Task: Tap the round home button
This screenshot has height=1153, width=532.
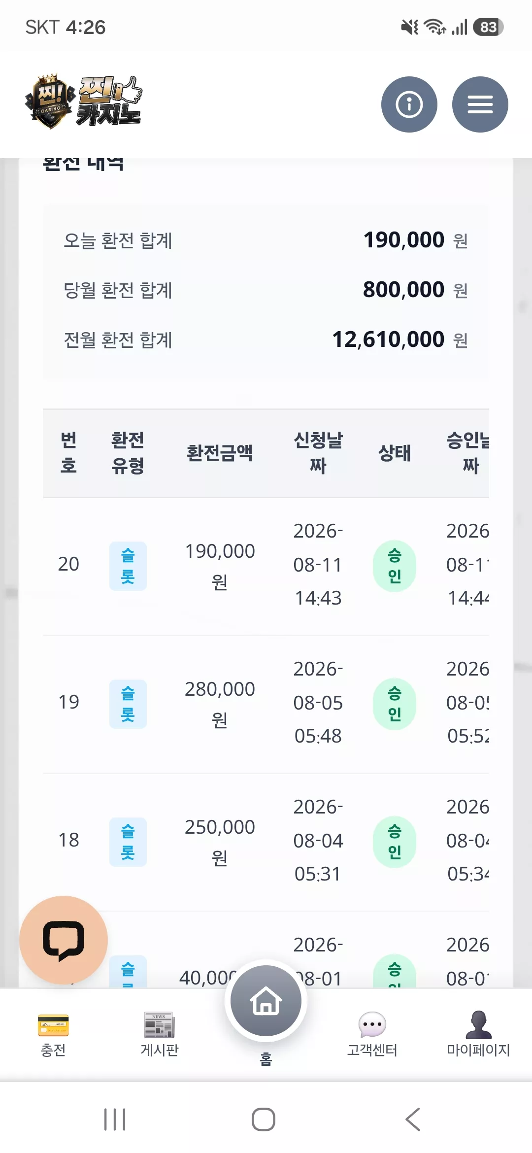Action: tap(266, 1001)
